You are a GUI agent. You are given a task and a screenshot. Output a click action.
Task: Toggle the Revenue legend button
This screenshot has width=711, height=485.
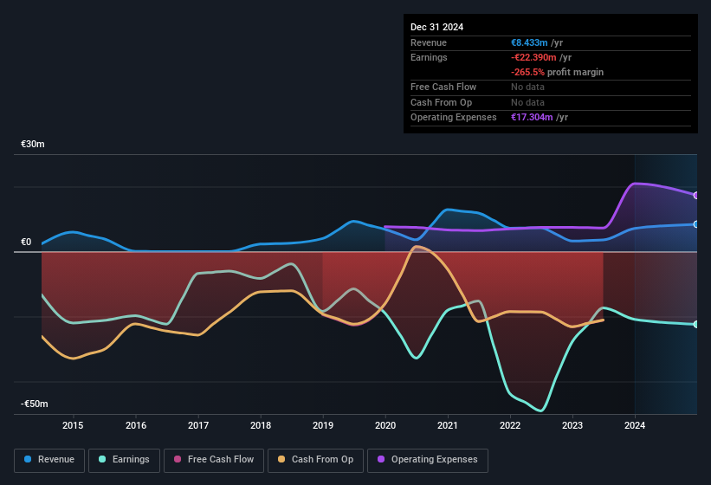pos(49,460)
